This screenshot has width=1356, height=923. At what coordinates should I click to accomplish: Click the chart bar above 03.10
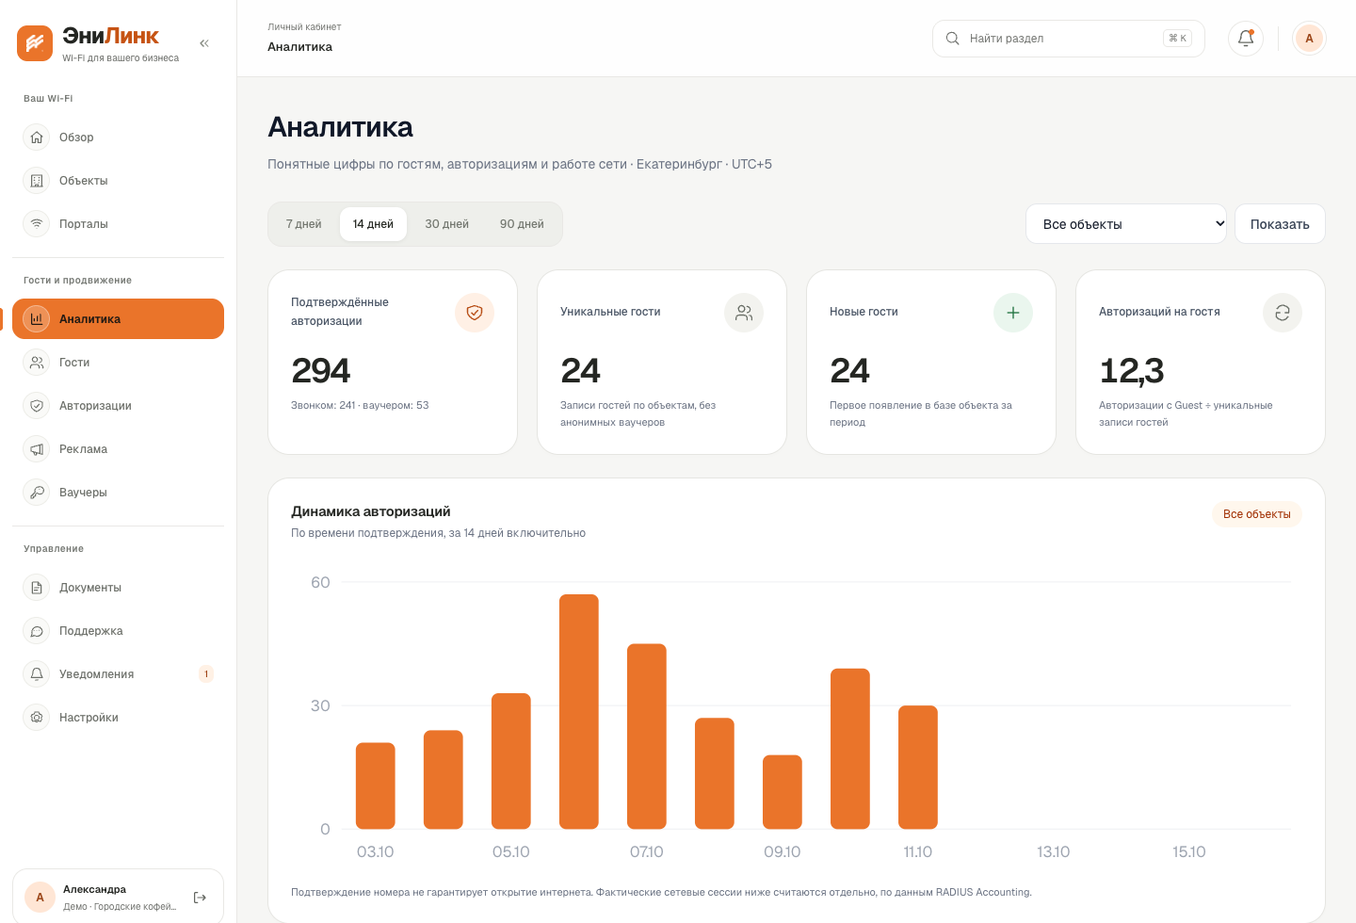(376, 785)
